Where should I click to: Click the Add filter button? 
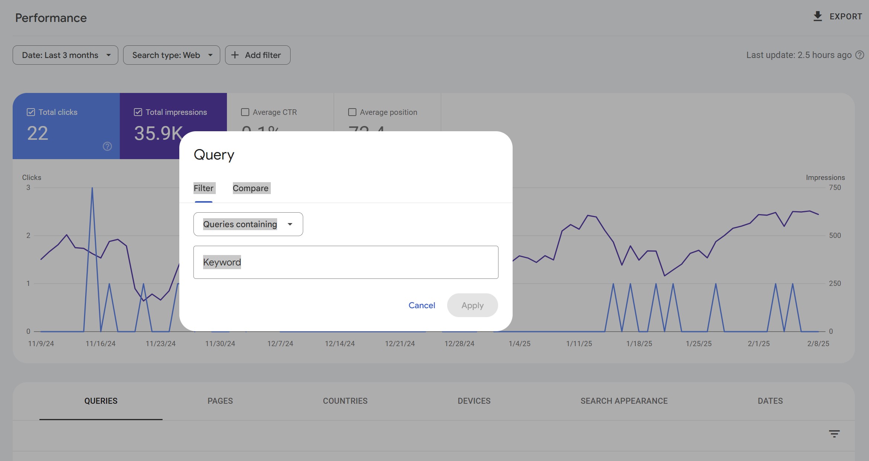tap(257, 55)
